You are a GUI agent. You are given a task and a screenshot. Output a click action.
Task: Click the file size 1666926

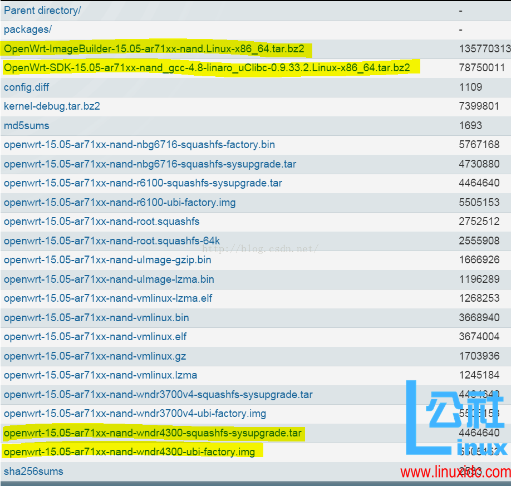tap(479, 260)
